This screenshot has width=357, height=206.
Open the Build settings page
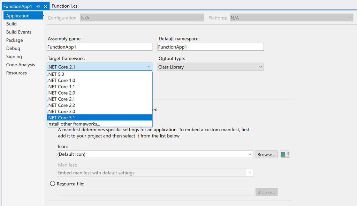12,24
